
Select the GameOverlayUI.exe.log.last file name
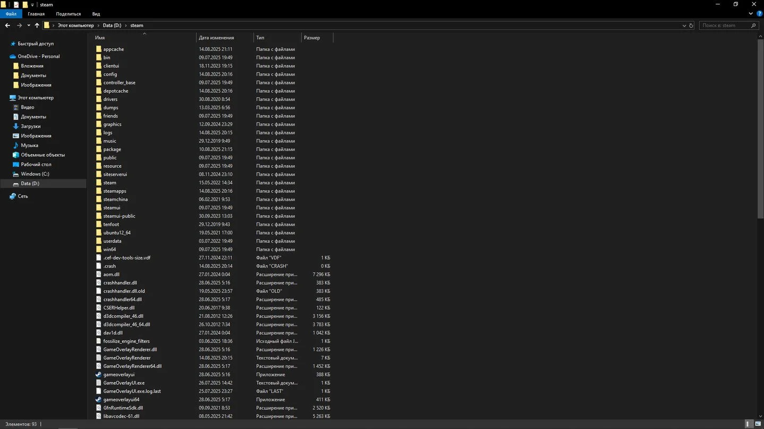(x=132, y=391)
